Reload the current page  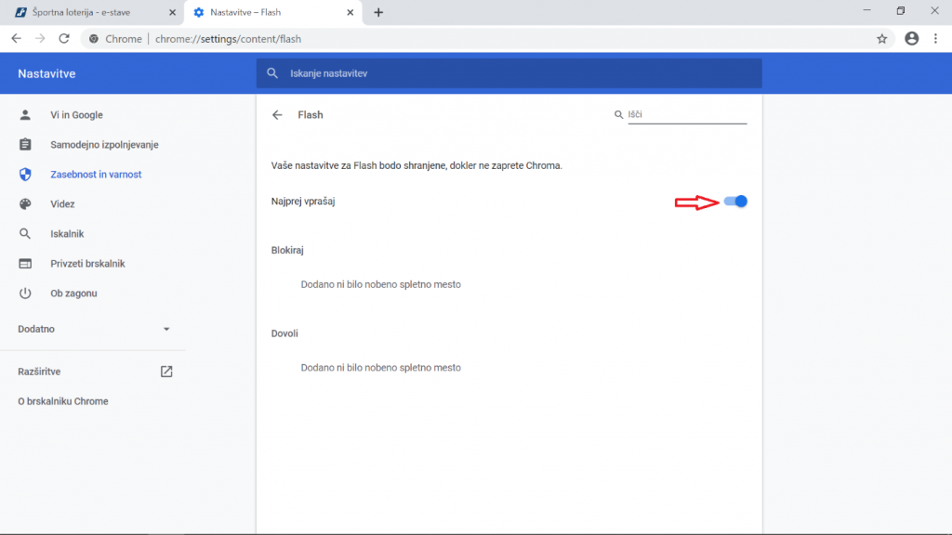(x=64, y=38)
